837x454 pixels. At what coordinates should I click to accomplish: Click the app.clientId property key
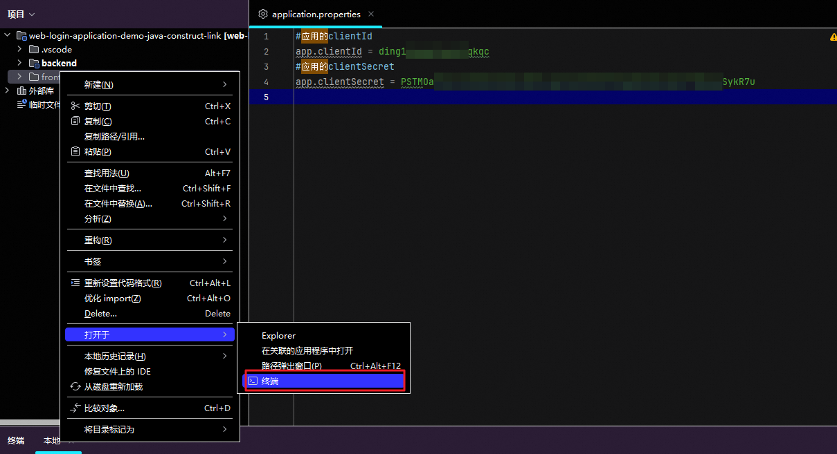point(329,52)
